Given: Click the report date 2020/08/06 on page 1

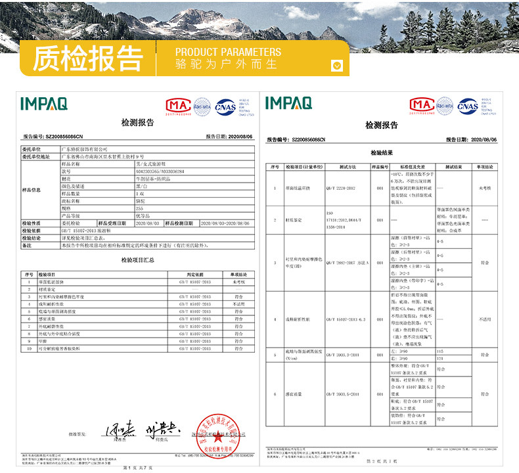Looking at the screenshot, I should coord(240,137).
